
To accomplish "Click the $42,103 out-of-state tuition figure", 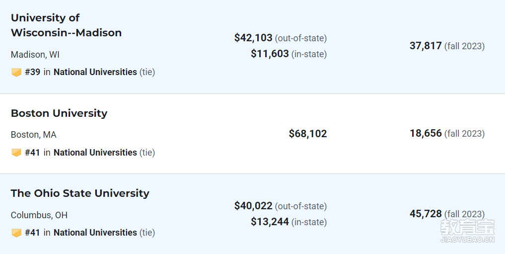I will tap(253, 38).
